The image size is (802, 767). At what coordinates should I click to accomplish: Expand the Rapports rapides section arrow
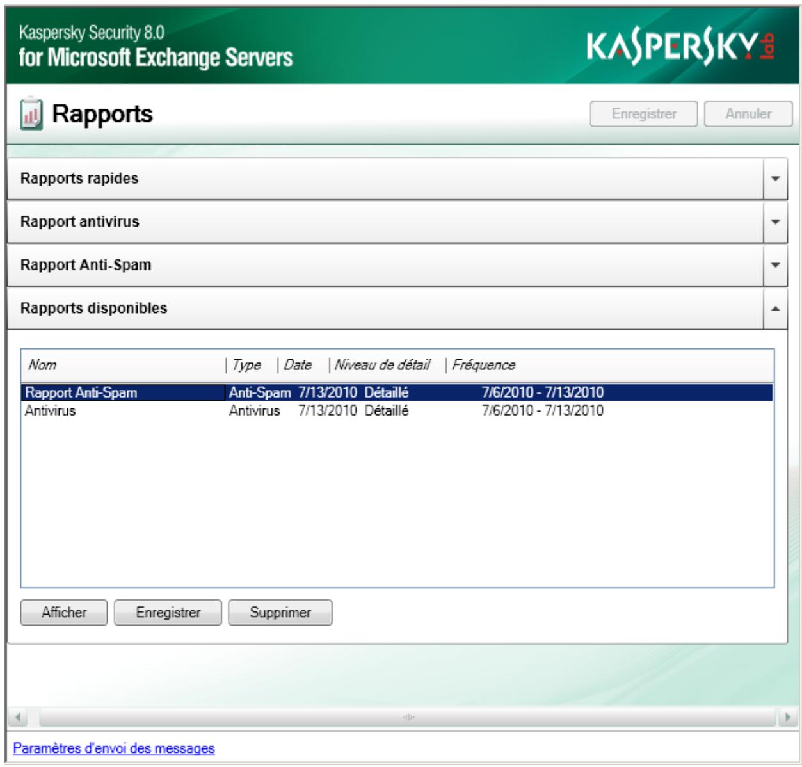point(775,179)
